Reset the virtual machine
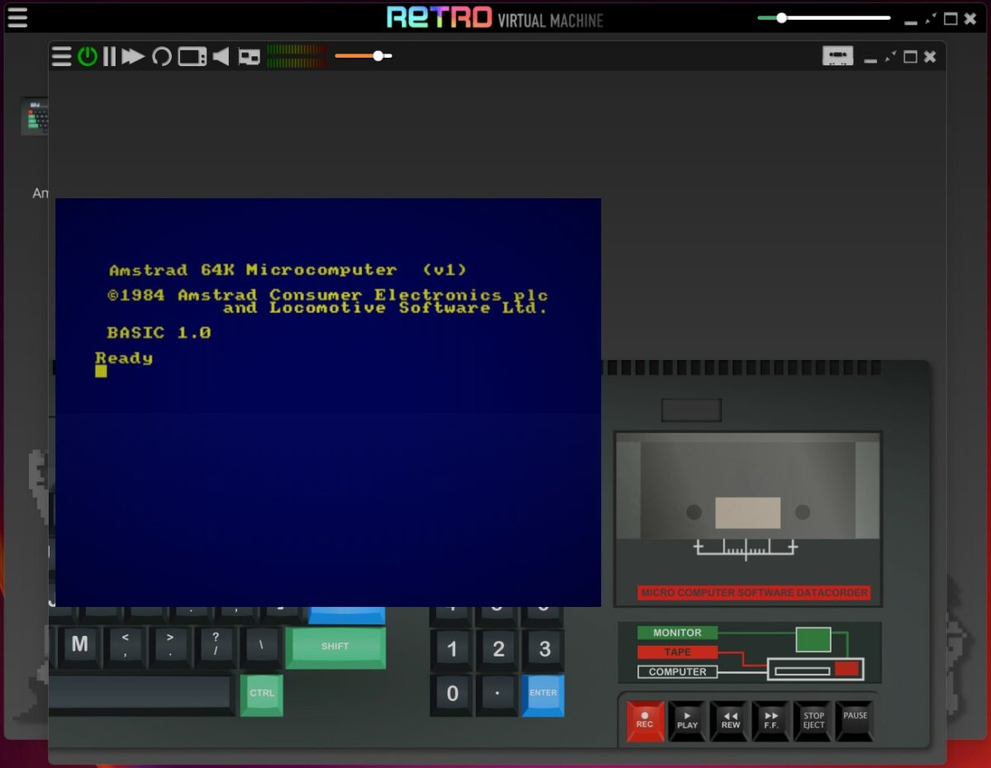The image size is (991, 768). (x=162, y=56)
